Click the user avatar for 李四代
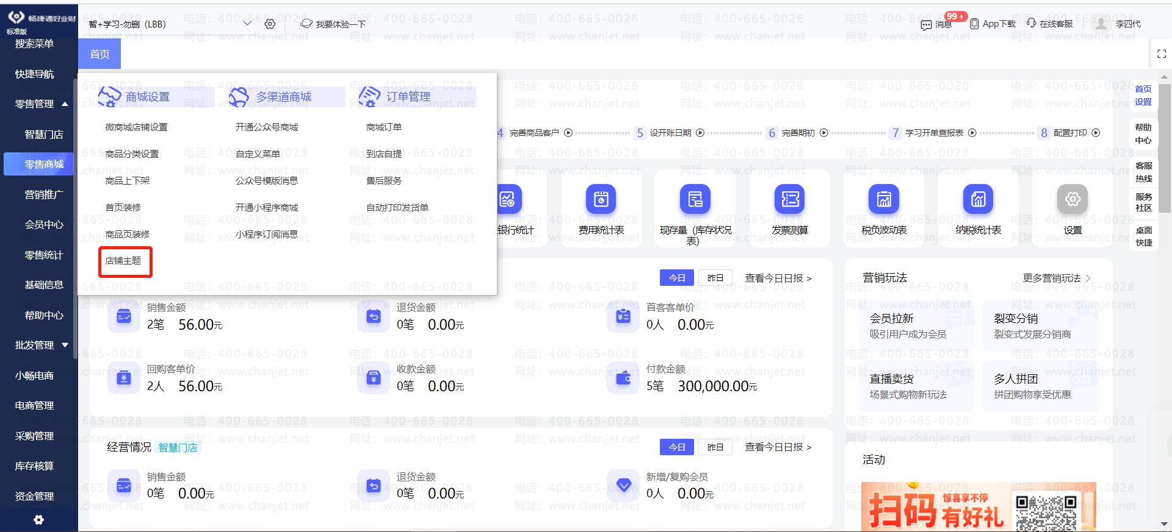The width and height of the screenshot is (1172, 532). (1101, 24)
